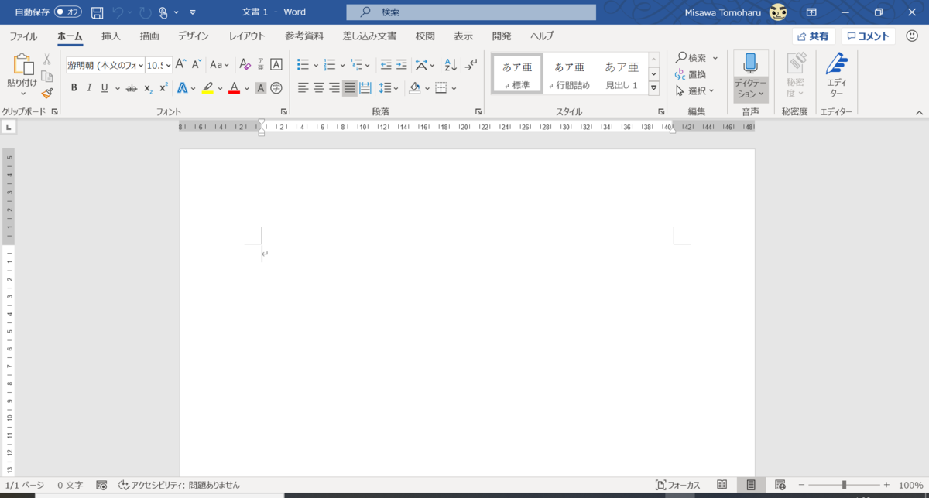
Task: Select justified alignment
Action: click(x=350, y=88)
